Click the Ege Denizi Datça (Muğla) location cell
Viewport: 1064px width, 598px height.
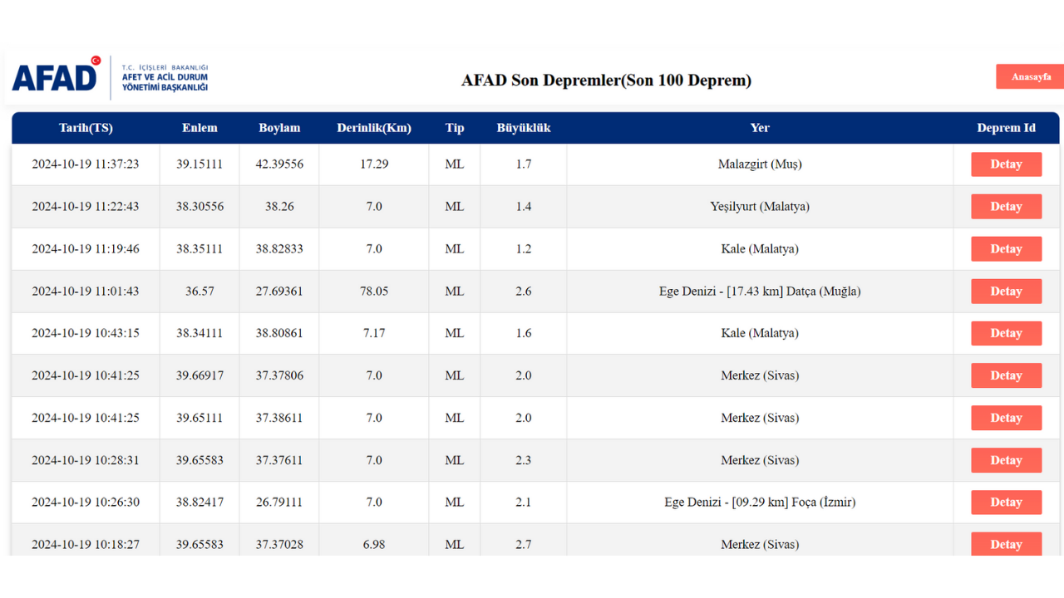760,292
